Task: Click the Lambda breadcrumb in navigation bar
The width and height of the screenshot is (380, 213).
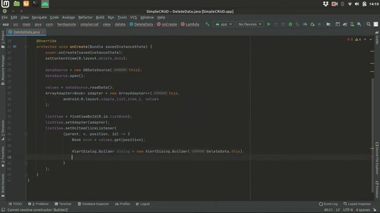Action: point(190,24)
